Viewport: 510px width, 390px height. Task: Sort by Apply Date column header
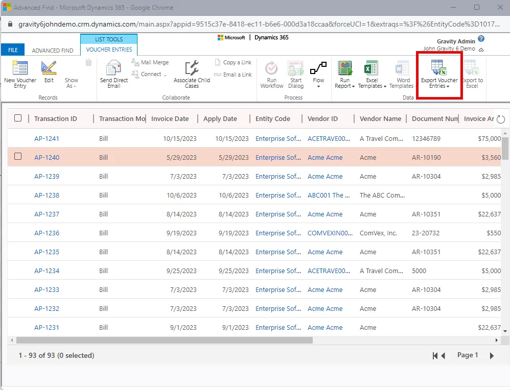(220, 118)
